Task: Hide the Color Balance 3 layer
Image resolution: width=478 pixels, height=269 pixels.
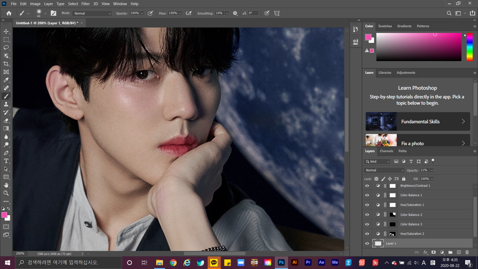Action: click(367, 224)
